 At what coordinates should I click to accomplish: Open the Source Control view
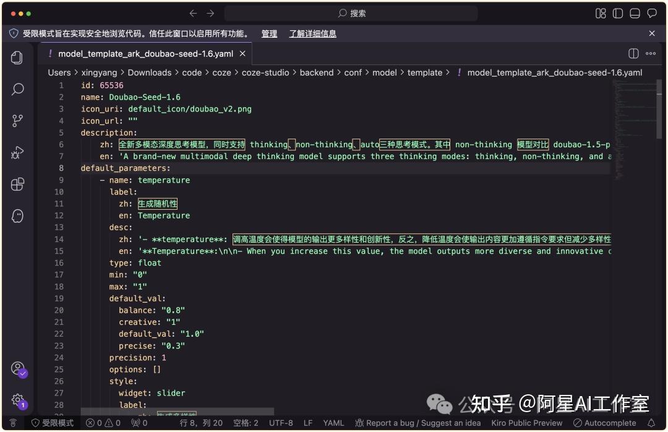[17, 121]
